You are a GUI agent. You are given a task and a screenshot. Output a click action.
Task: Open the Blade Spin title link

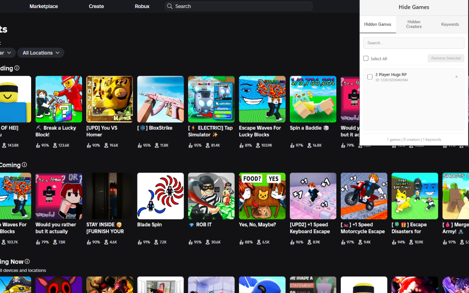pos(149,225)
